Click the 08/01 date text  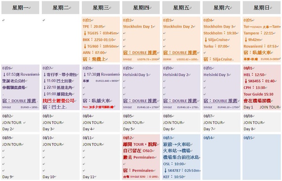(x=248, y=68)
